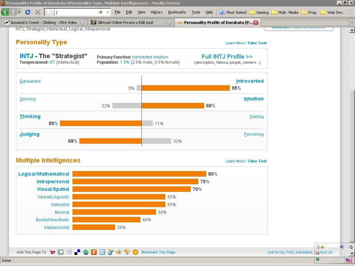Share page via Google bookmark icon
The image size is (355, 266).
[61, 252]
